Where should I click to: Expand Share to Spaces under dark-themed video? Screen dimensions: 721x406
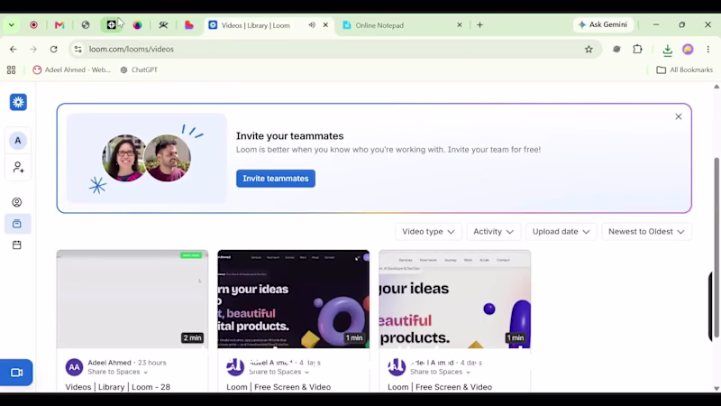point(279,372)
